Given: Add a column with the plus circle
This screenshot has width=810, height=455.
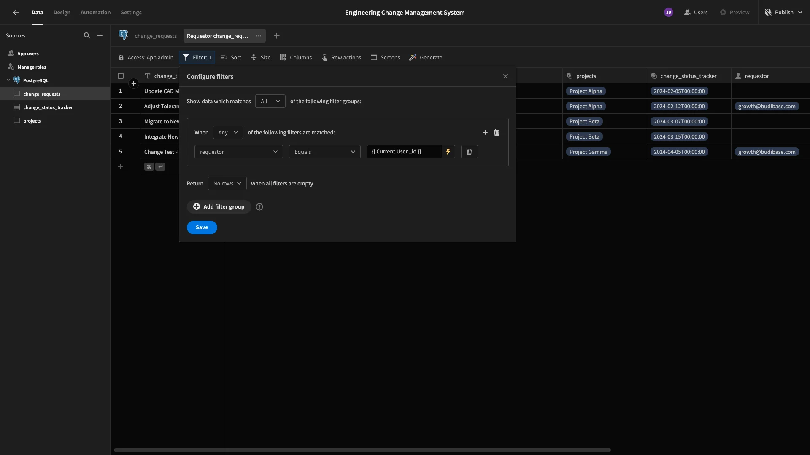Looking at the screenshot, I should tap(134, 83).
